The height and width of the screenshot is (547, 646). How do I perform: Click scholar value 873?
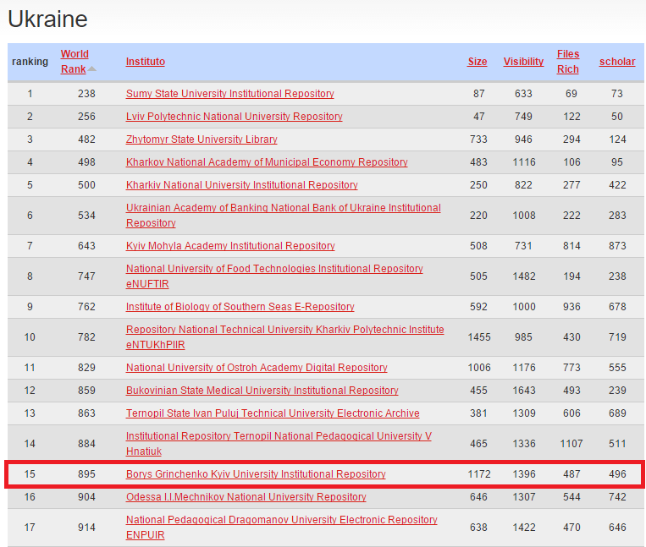[x=617, y=246]
